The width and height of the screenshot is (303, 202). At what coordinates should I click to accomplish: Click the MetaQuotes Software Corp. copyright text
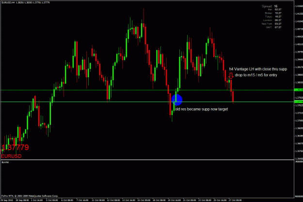[x=30, y=196]
